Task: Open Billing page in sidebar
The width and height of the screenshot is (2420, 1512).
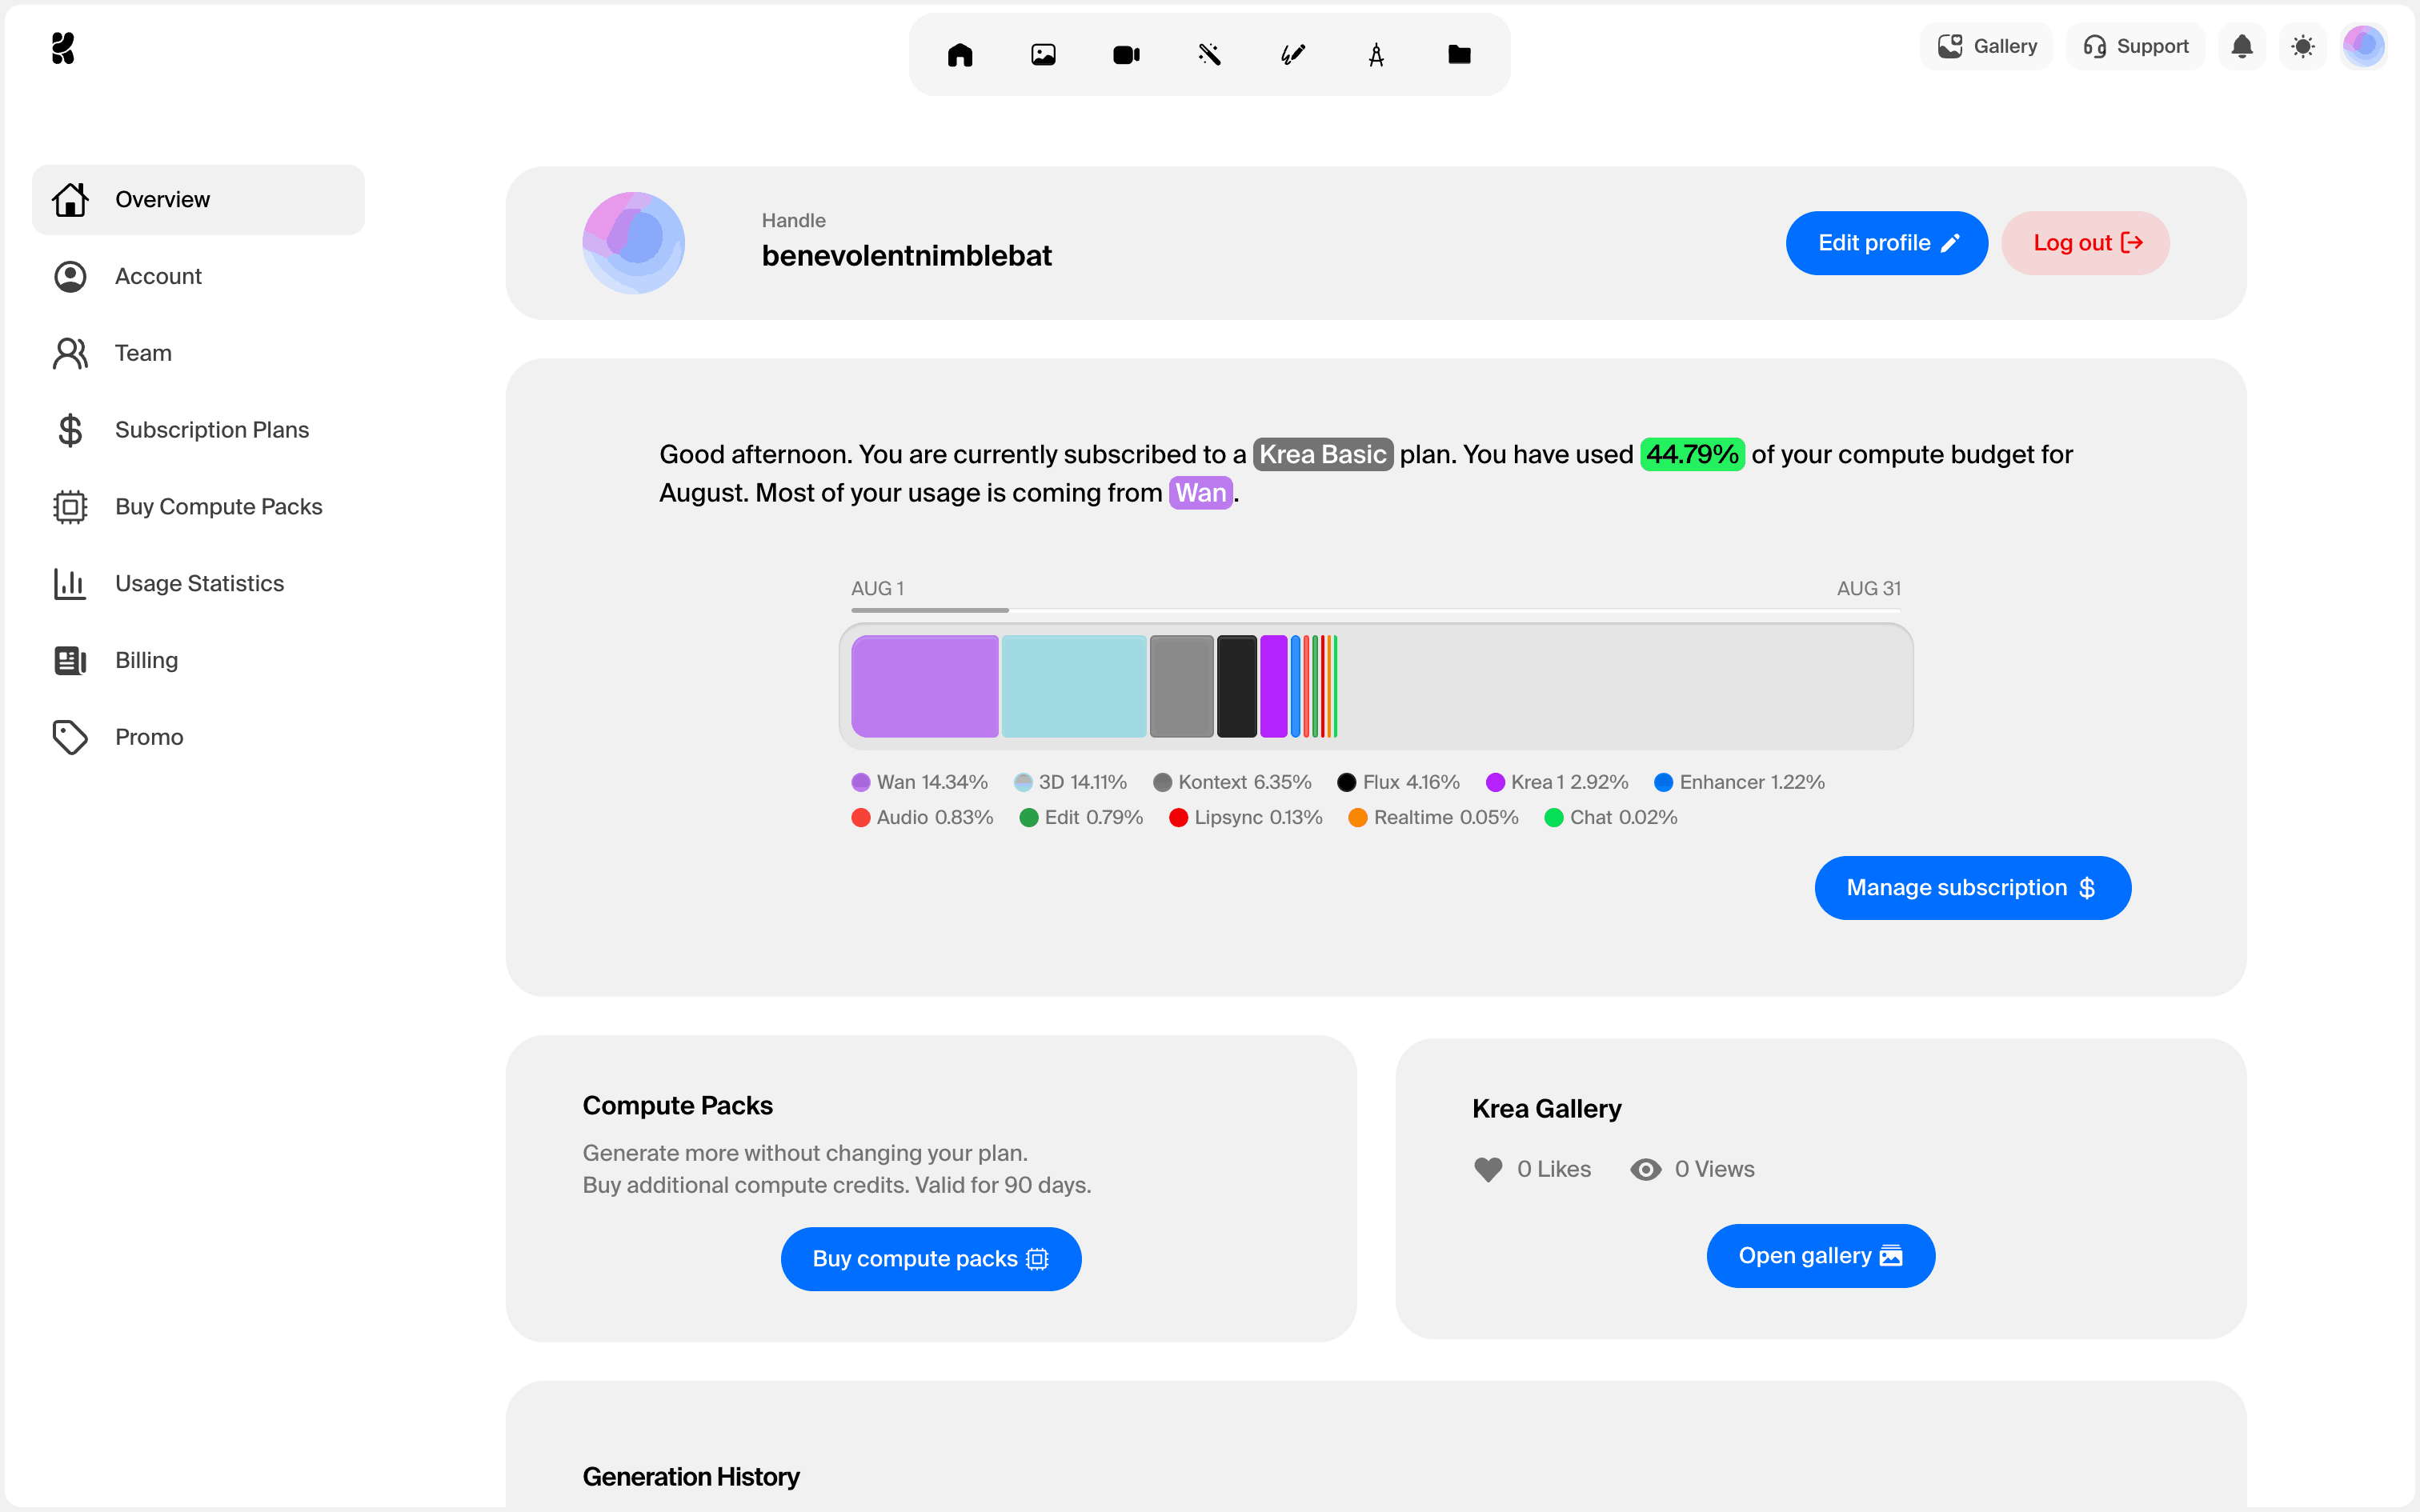Action: 146,660
